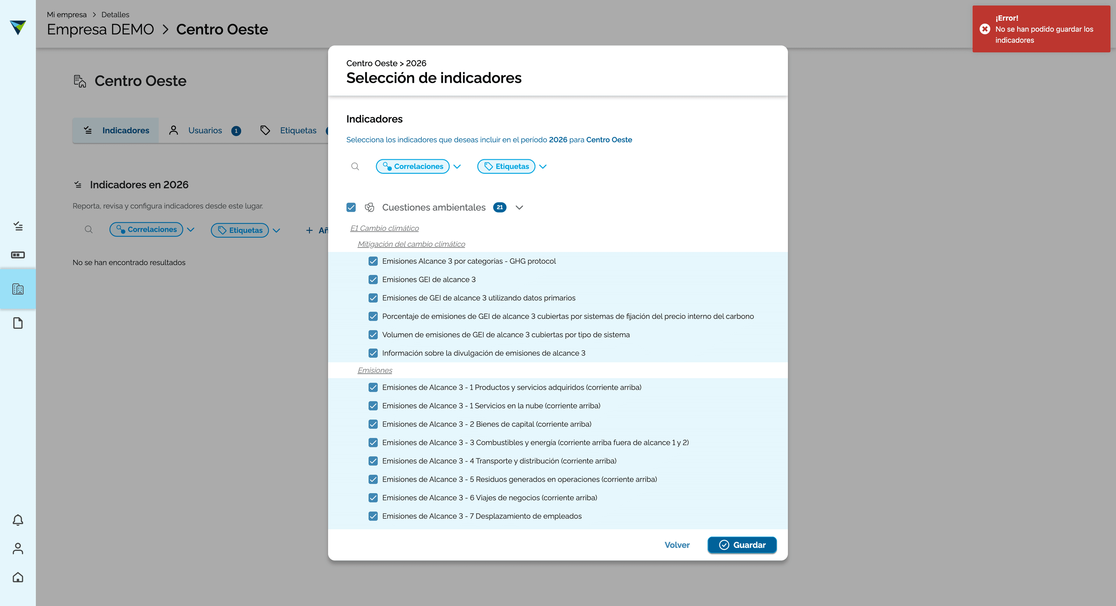Uncheck Emisiones de Alcance 3 - 6 Viajes de negocios
The height and width of the screenshot is (606, 1116).
pyautogui.click(x=373, y=498)
